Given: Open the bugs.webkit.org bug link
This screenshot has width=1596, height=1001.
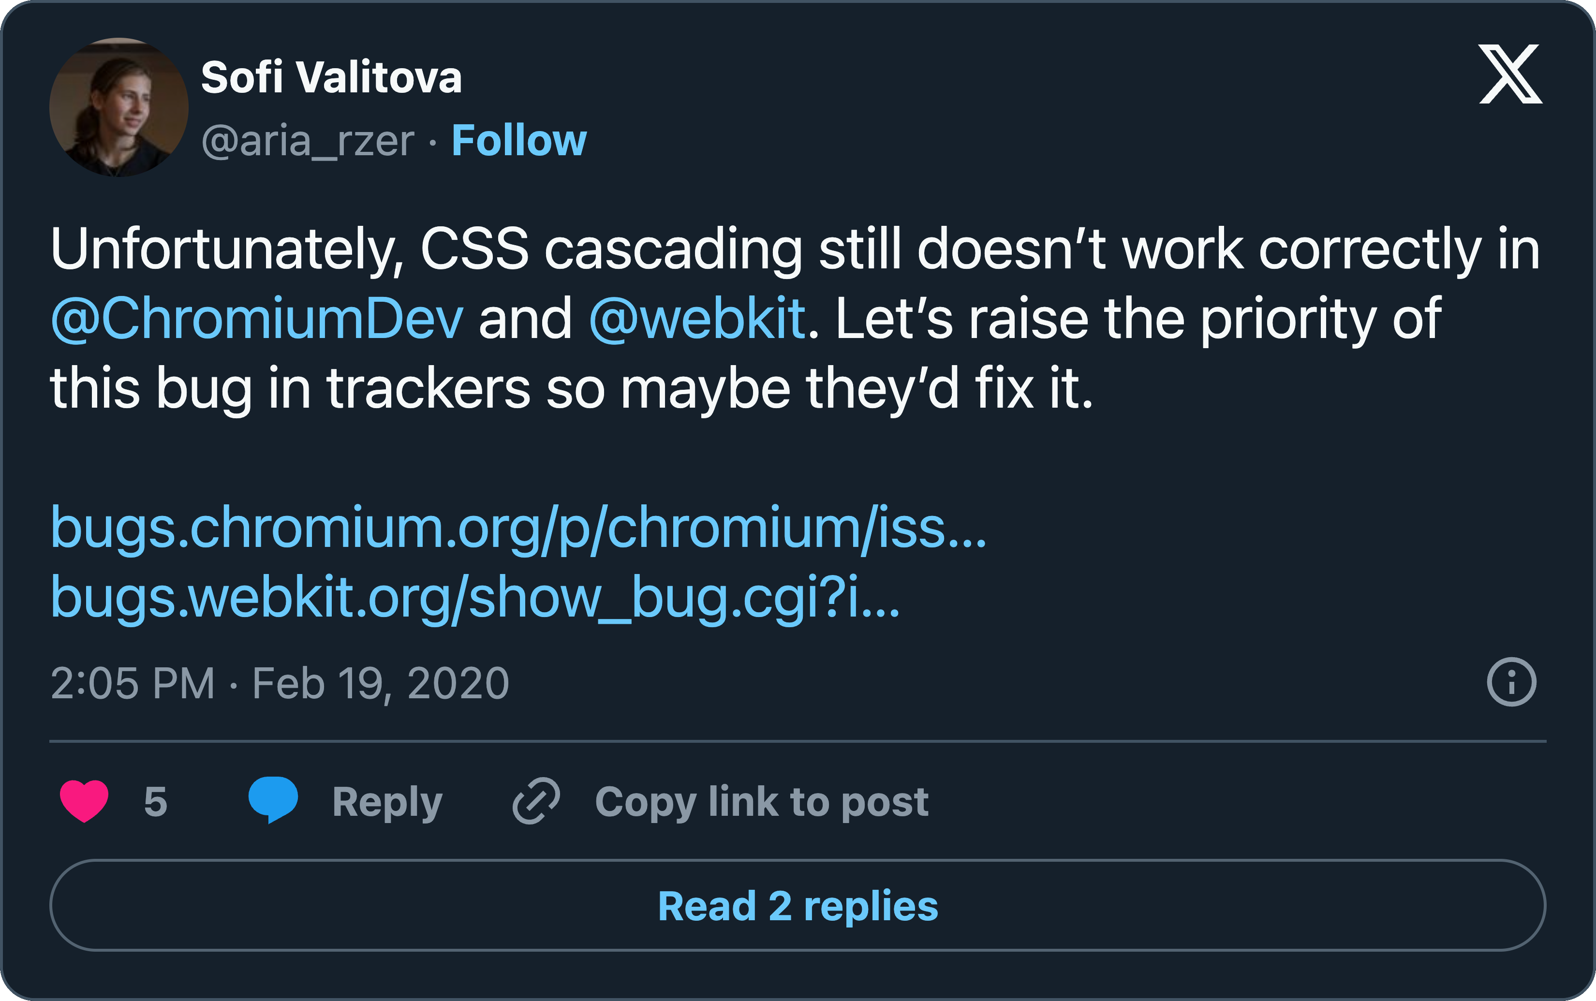Looking at the screenshot, I should [x=474, y=597].
